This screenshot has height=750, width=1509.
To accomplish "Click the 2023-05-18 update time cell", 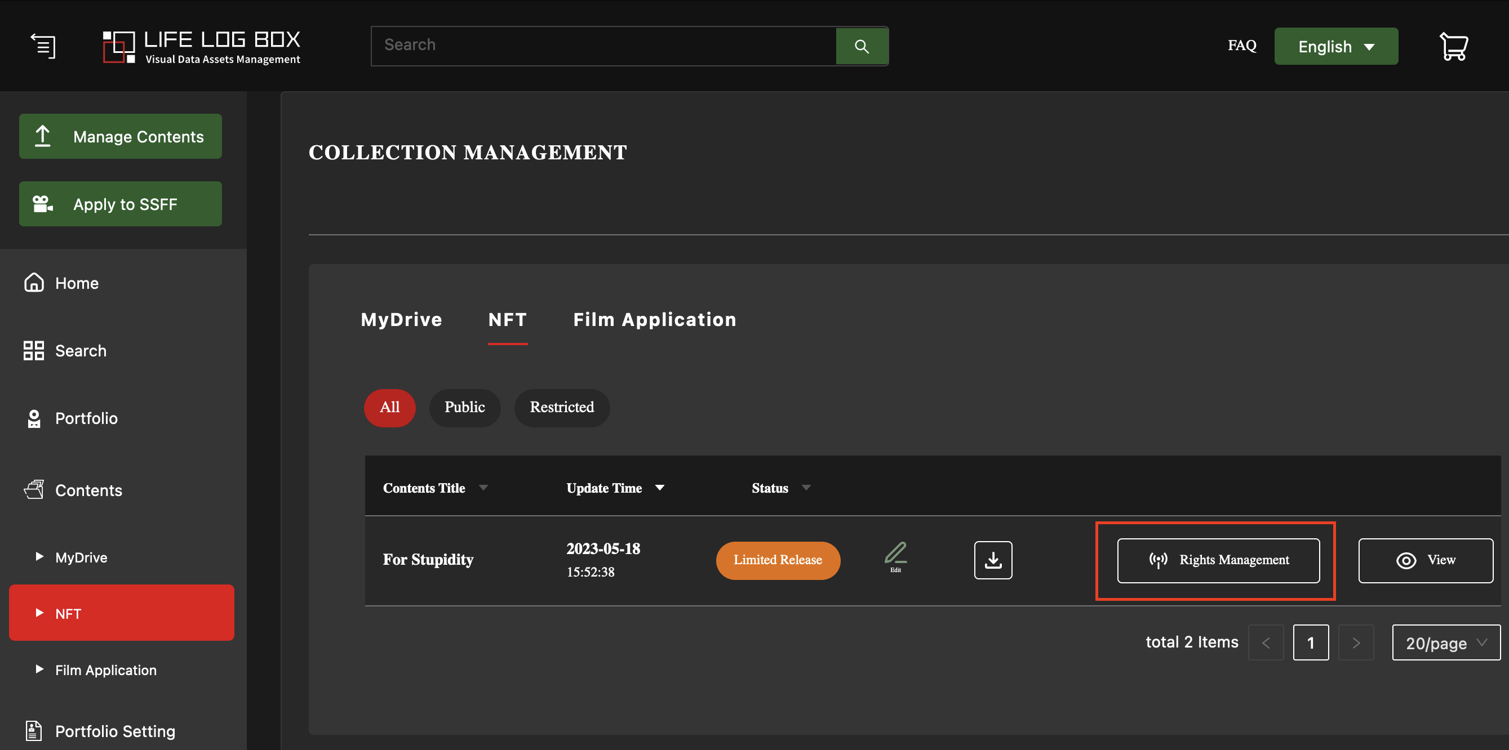I will [x=603, y=560].
